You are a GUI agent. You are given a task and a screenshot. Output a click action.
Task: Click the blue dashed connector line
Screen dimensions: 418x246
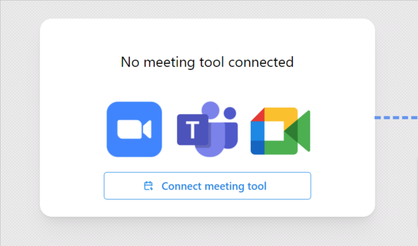[x=396, y=117]
